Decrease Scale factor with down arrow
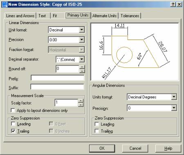 (81, 104)
